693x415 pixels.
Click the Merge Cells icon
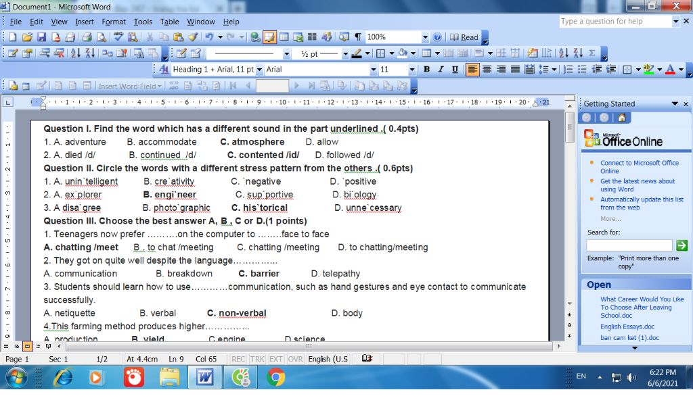click(x=448, y=53)
